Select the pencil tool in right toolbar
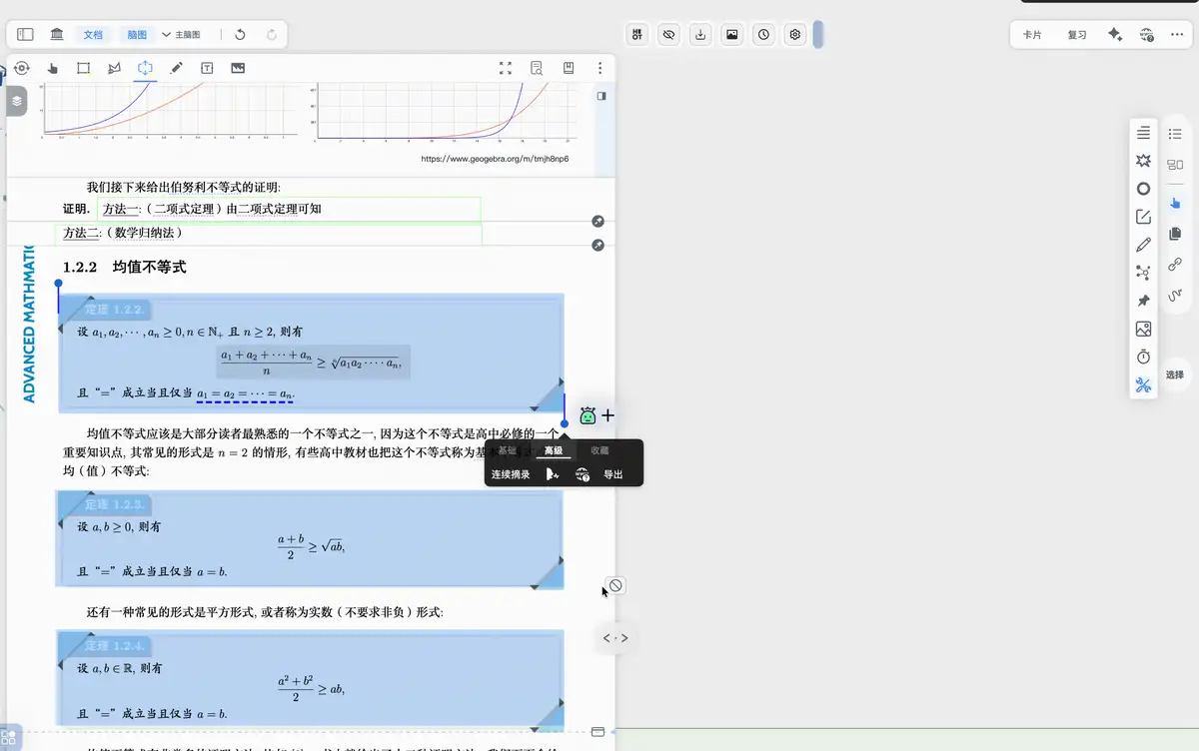Viewport: 1199px width, 751px height. (x=1143, y=245)
